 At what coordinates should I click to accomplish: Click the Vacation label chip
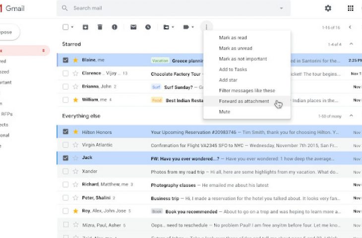(160, 60)
